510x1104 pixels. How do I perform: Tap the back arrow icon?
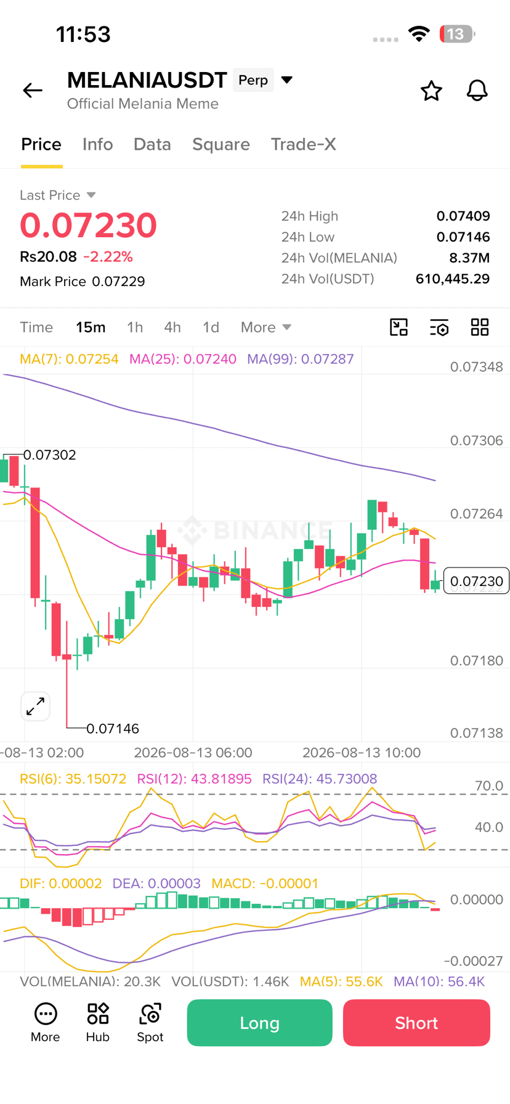pos(33,91)
